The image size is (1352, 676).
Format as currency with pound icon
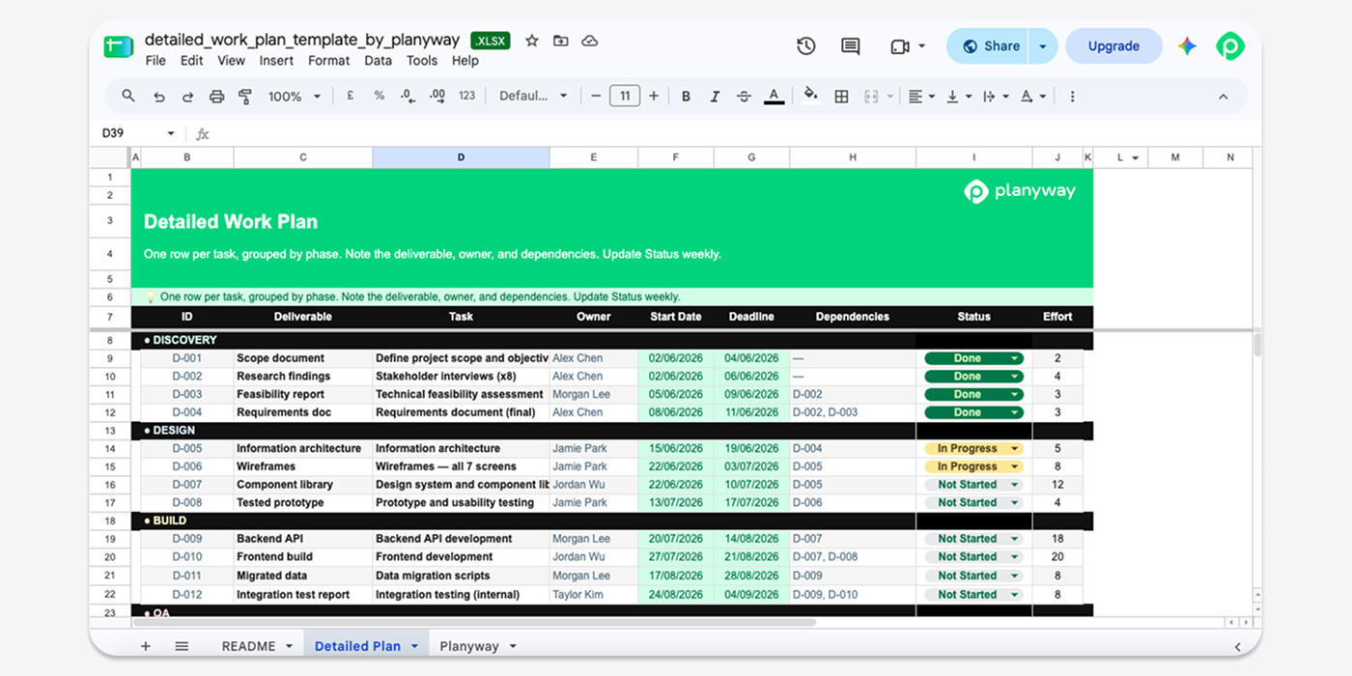click(x=350, y=96)
